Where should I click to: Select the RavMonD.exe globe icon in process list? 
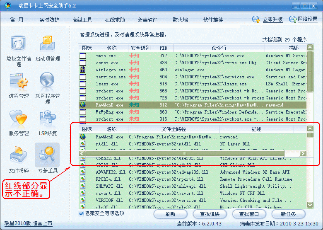click(x=83, y=105)
